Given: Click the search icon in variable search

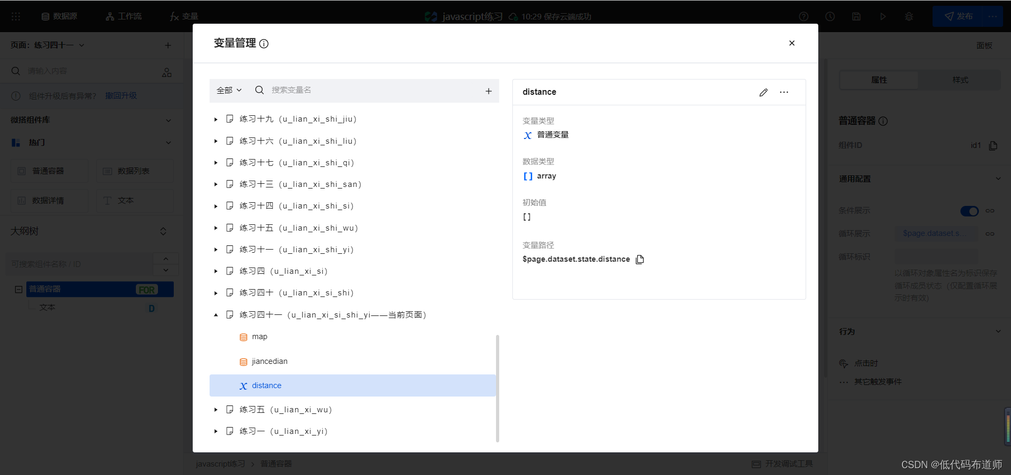Looking at the screenshot, I should click(x=260, y=90).
